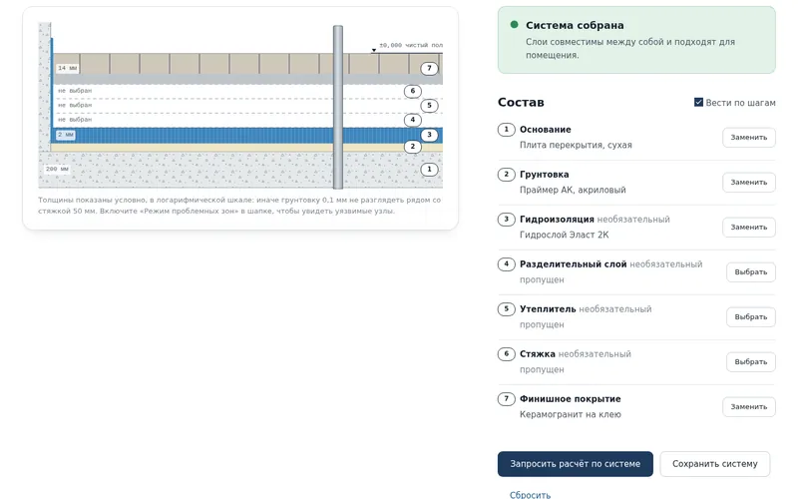The width and height of the screenshot is (798, 499).
Task: Click 'Запросить расчёт по системе' button
Action: pos(576,464)
